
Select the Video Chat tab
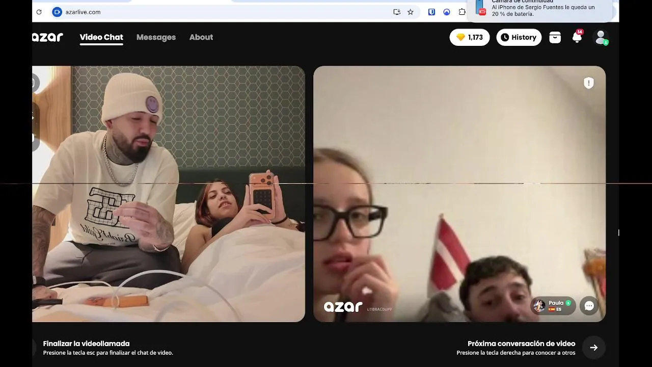tap(101, 37)
